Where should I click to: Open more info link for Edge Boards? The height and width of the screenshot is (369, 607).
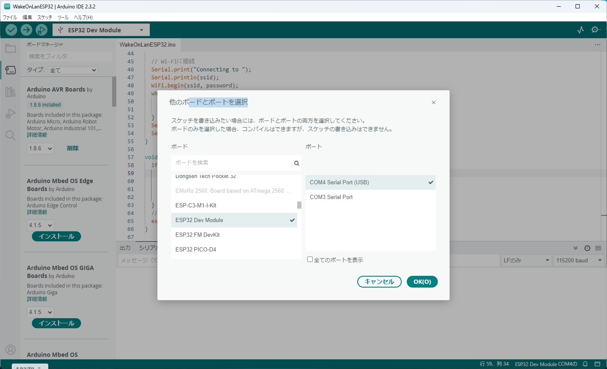[37, 212]
